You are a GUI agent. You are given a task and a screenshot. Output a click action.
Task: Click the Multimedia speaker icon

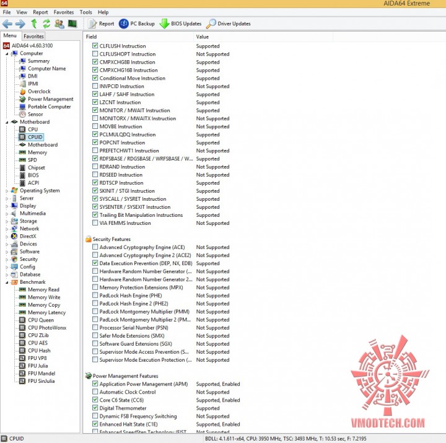(x=14, y=213)
